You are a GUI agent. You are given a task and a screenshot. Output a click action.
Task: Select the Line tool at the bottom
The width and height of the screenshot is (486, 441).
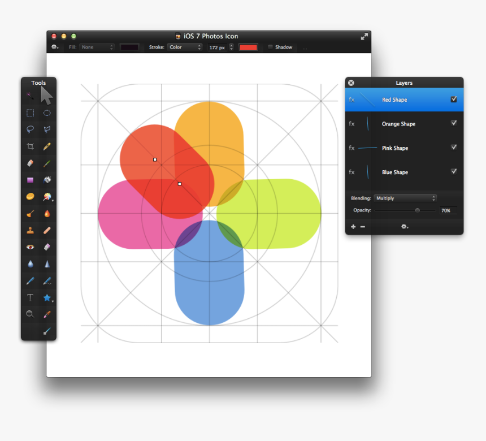pos(47,331)
